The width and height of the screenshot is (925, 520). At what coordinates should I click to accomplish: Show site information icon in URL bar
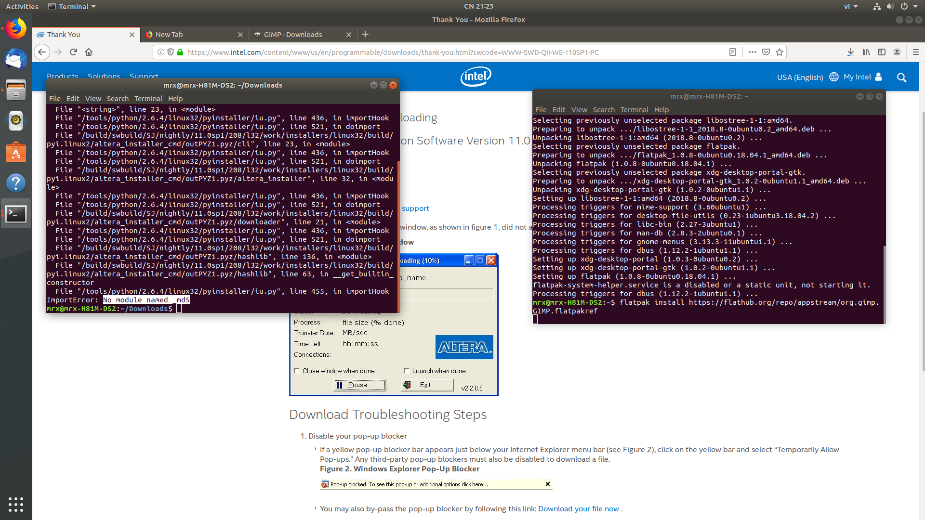[x=161, y=52]
